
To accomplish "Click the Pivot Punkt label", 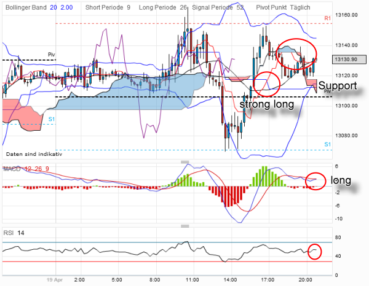I will tap(271, 7).
